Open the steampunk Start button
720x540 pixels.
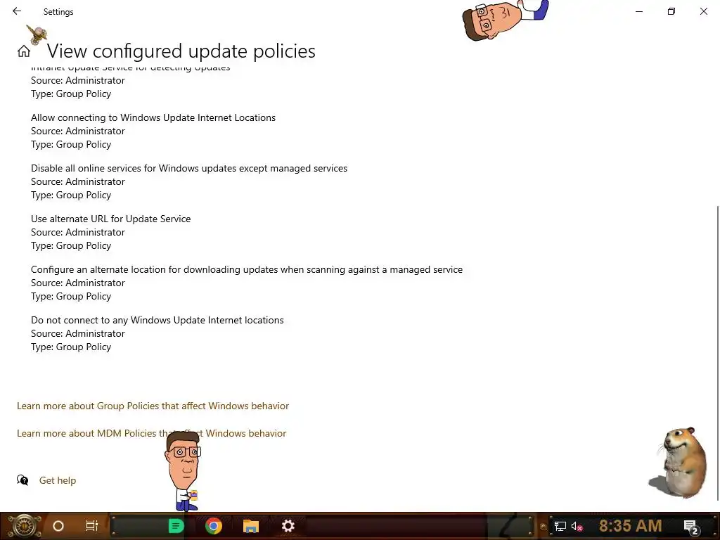24,526
